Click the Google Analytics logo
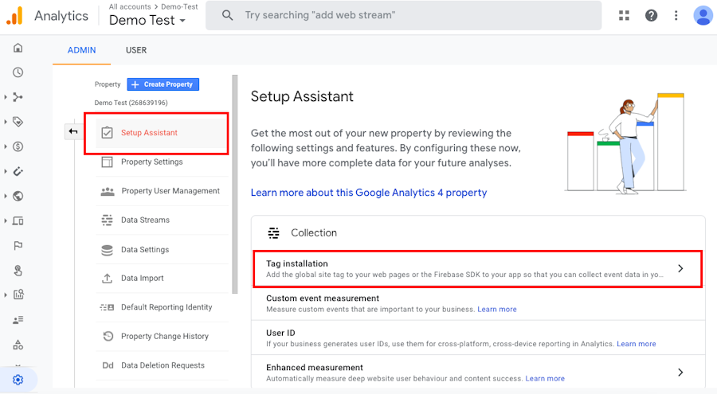717x394 pixels. pyautogui.click(x=14, y=16)
